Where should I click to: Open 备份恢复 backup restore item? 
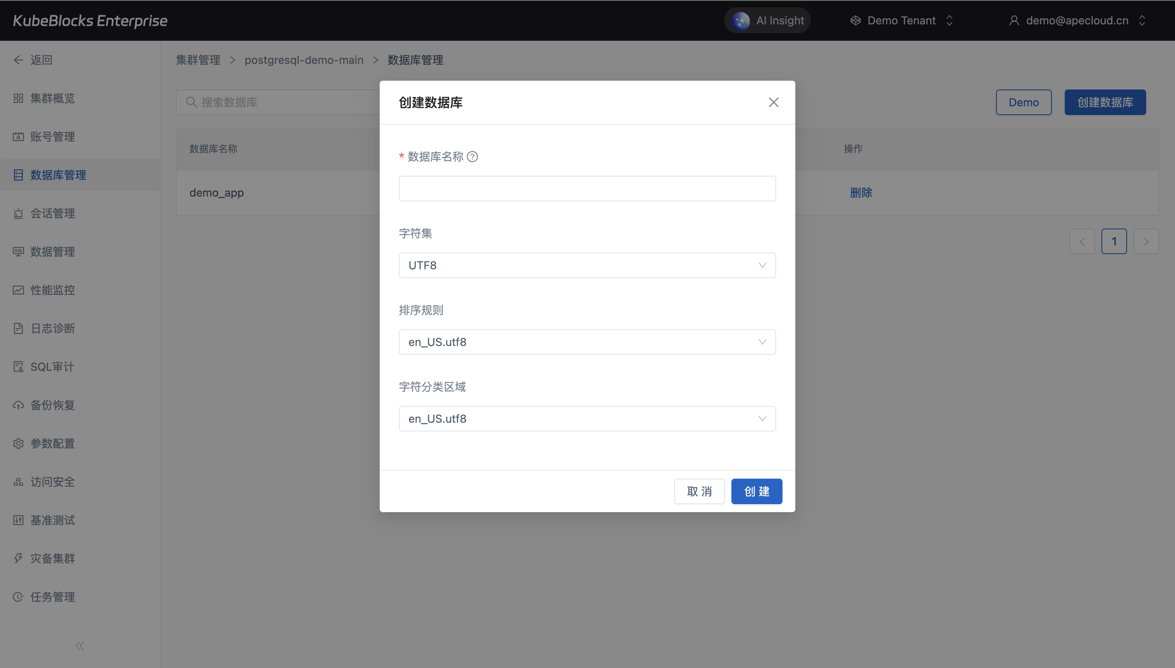tap(52, 405)
